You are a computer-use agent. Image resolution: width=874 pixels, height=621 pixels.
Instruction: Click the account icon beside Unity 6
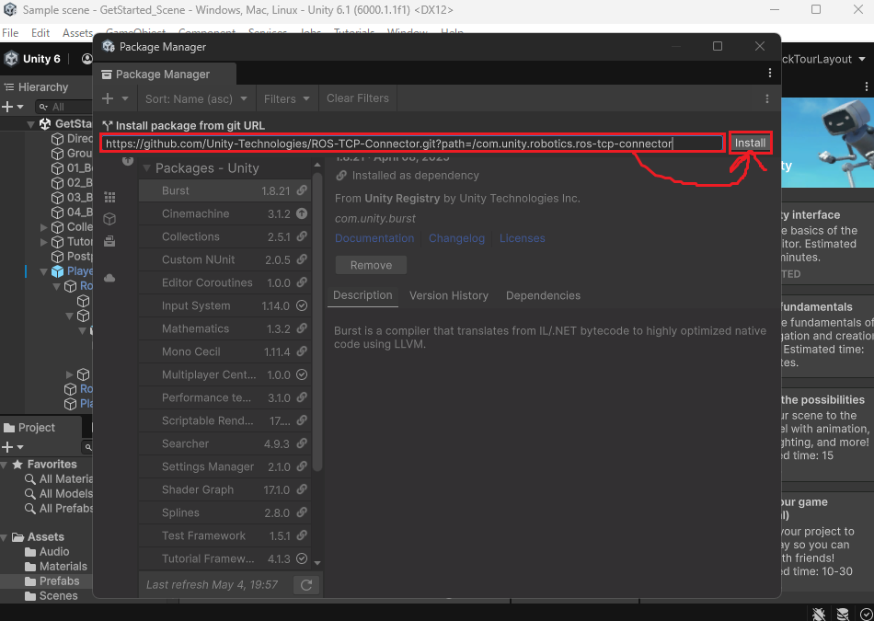pyautogui.click(x=87, y=59)
